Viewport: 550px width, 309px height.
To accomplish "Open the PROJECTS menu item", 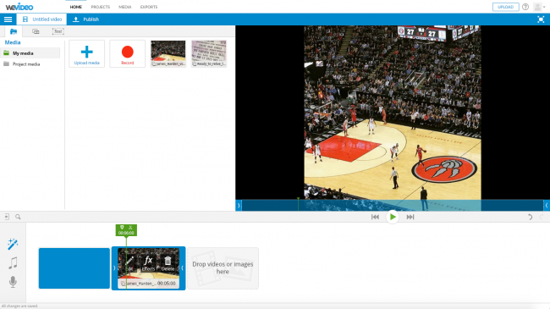I will tap(101, 7).
